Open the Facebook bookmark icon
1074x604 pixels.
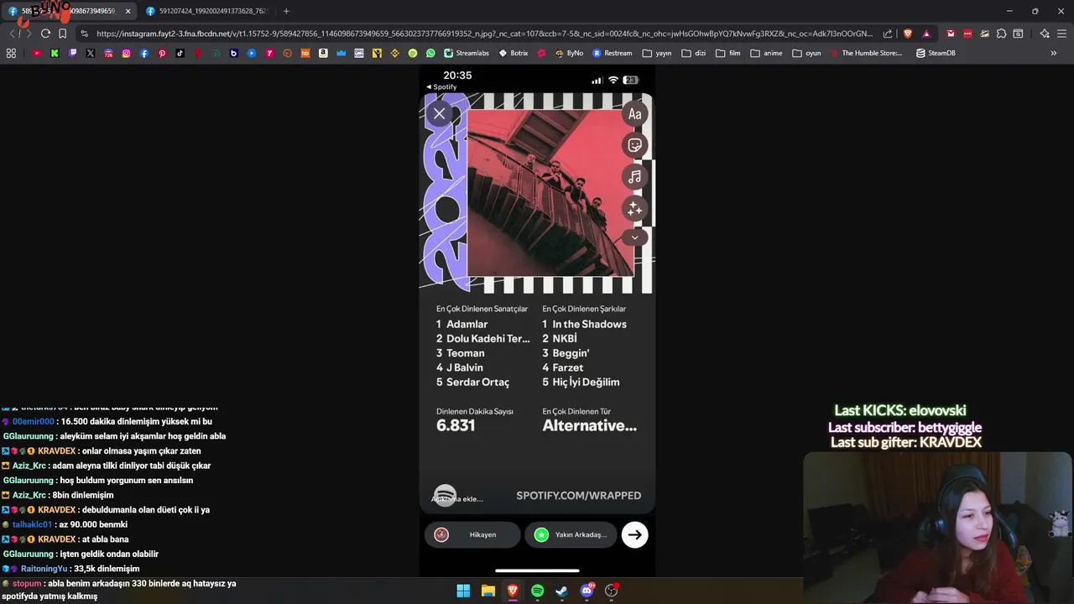[144, 53]
